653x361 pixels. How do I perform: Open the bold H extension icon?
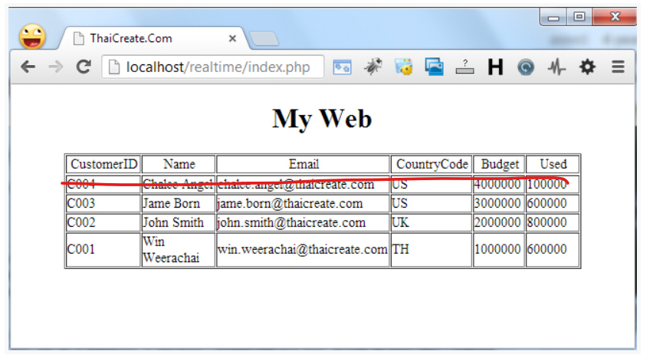[x=495, y=67]
